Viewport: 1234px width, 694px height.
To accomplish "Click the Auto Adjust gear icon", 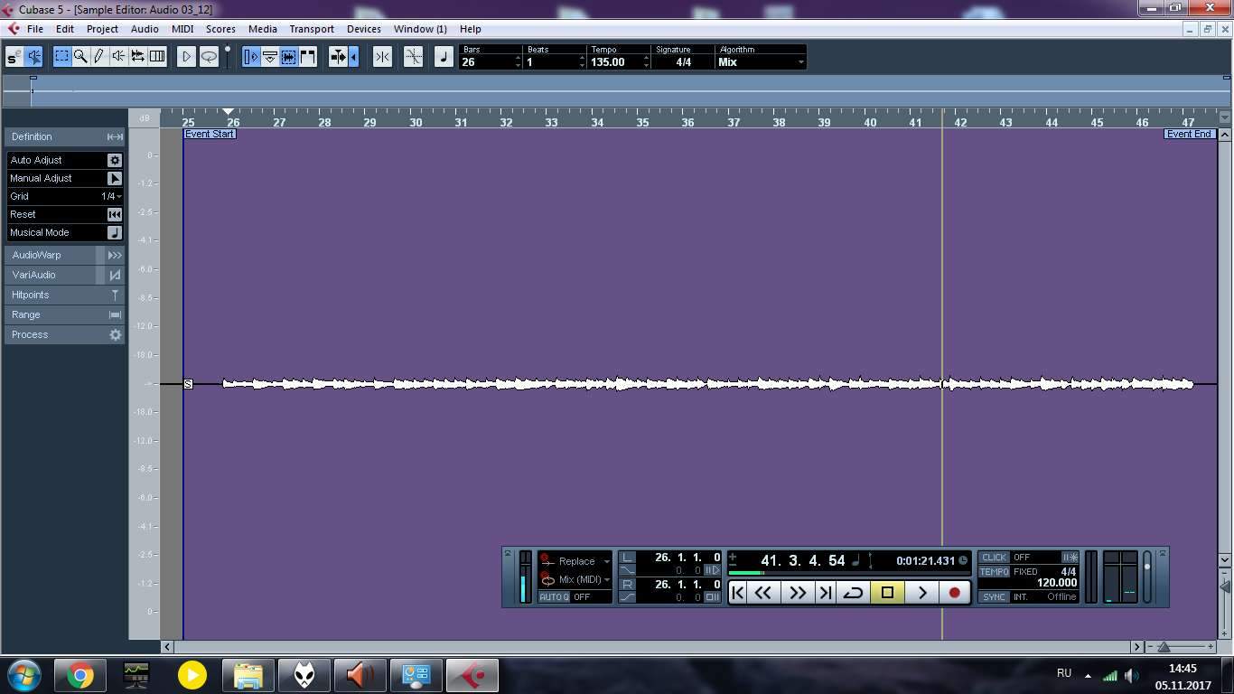I will click(x=115, y=160).
